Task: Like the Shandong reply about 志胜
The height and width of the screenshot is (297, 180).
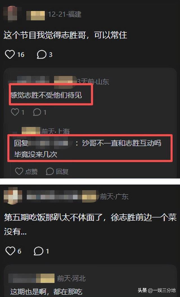Action: [x=15, y=112]
